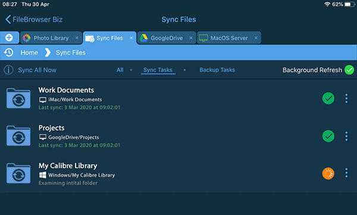The width and height of the screenshot is (357, 215).
Task: Click the GoogleDrive logo icon on tab
Action: pos(143,38)
